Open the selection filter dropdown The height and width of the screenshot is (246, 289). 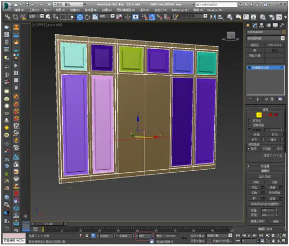[x=36, y=16]
